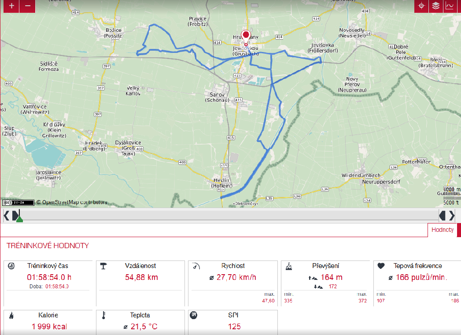Click the left range handle of timeline

pos(15,215)
